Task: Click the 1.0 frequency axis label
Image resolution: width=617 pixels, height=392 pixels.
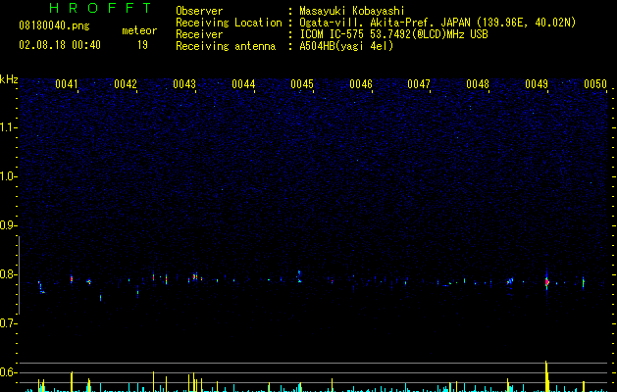Action: (8, 176)
